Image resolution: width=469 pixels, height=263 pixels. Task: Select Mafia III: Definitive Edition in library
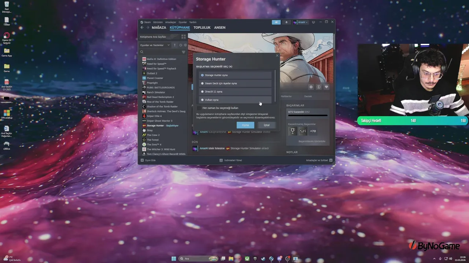tap(162, 59)
